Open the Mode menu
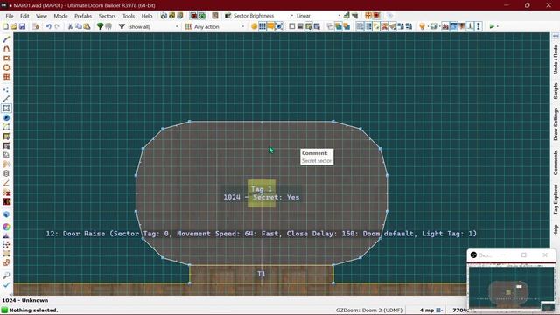 pos(60,16)
